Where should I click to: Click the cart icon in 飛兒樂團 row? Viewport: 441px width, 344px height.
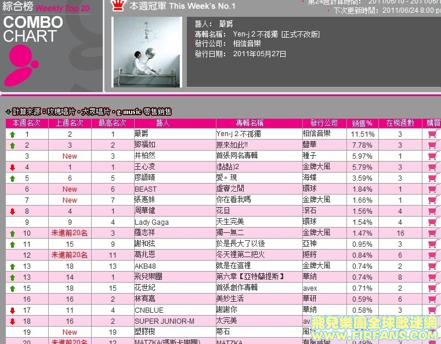[433, 277]
